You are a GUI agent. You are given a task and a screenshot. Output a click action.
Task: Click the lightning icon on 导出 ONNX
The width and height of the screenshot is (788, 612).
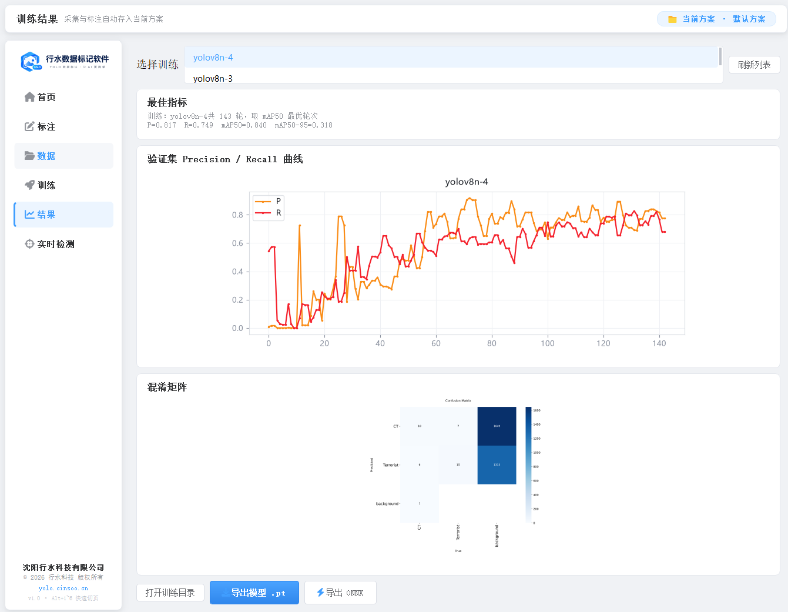(x=320, y=593)
